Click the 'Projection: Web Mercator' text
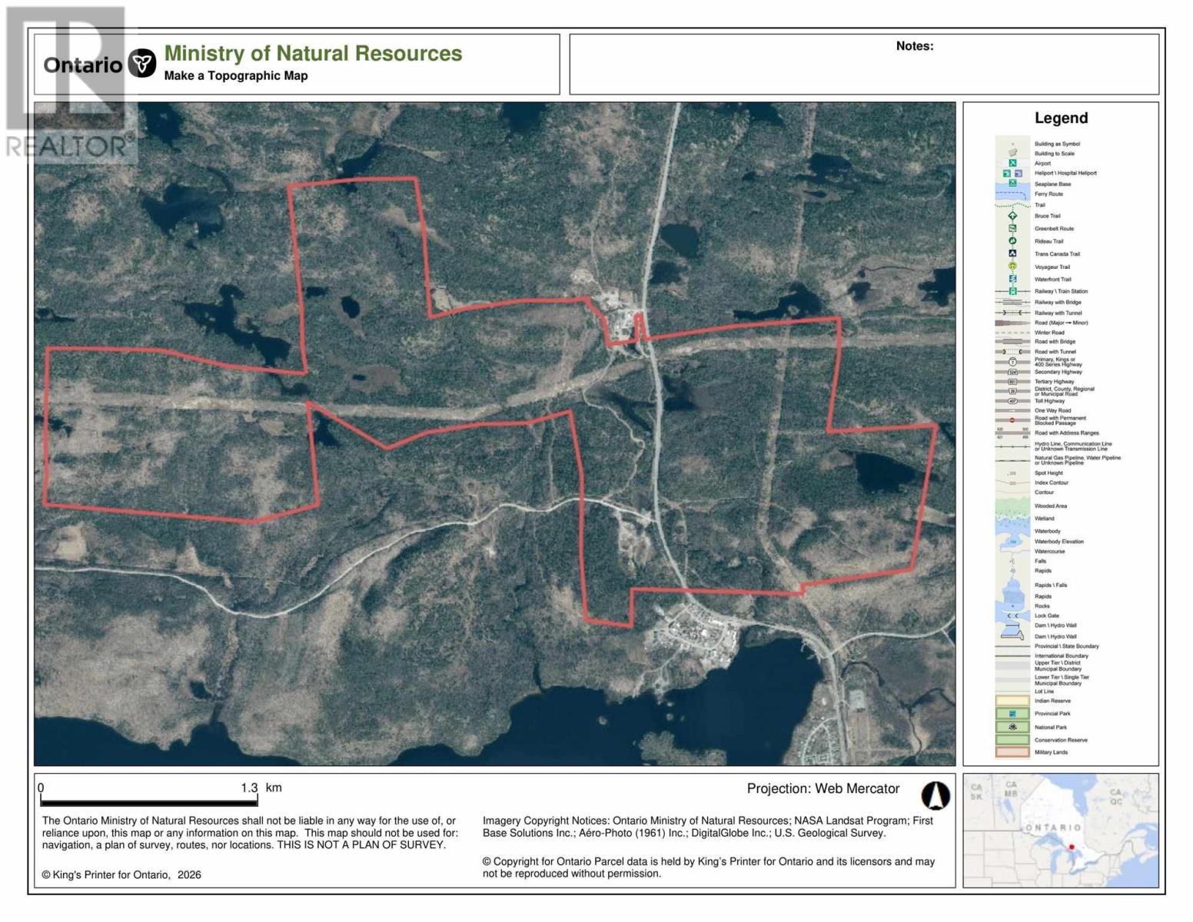This screenshot has height=922, width=1193. [x=822, y=788]
